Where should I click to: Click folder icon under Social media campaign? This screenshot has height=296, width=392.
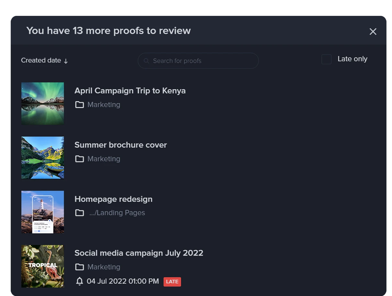pyautogui.click(x=79, y=267)
